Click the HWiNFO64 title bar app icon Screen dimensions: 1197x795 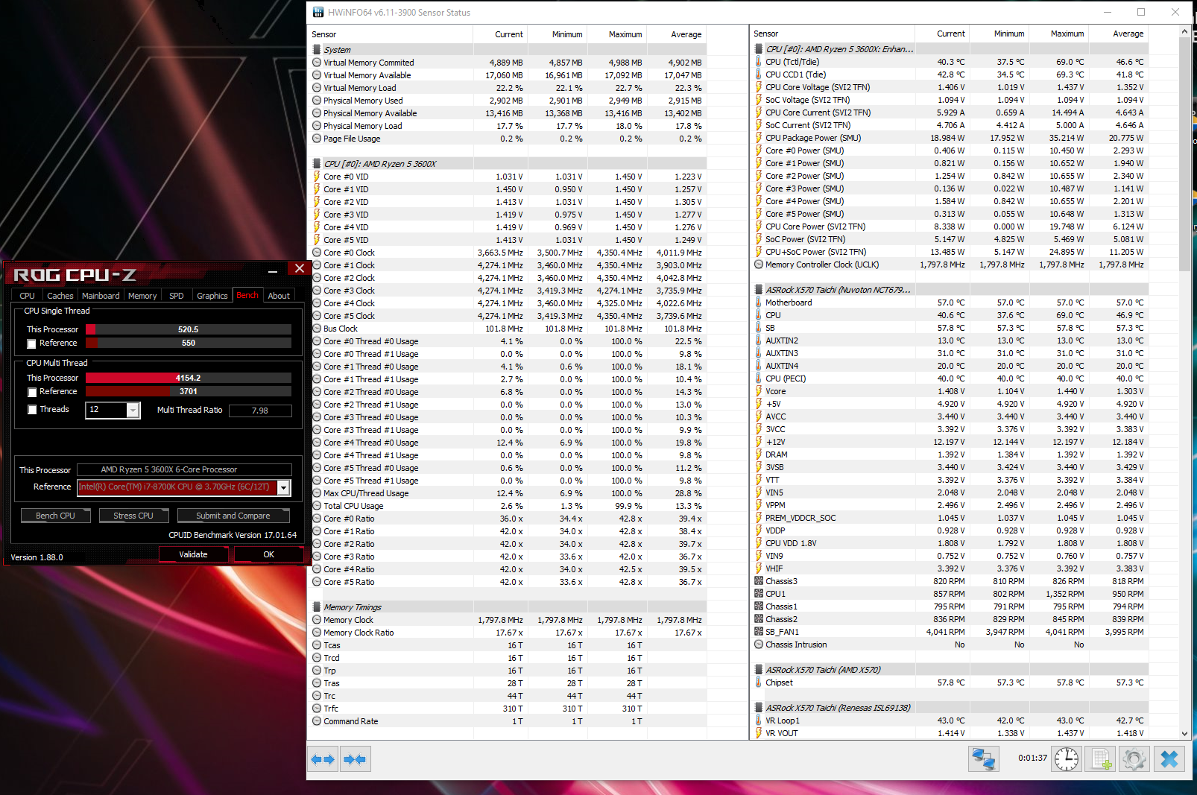coord(318,12)
